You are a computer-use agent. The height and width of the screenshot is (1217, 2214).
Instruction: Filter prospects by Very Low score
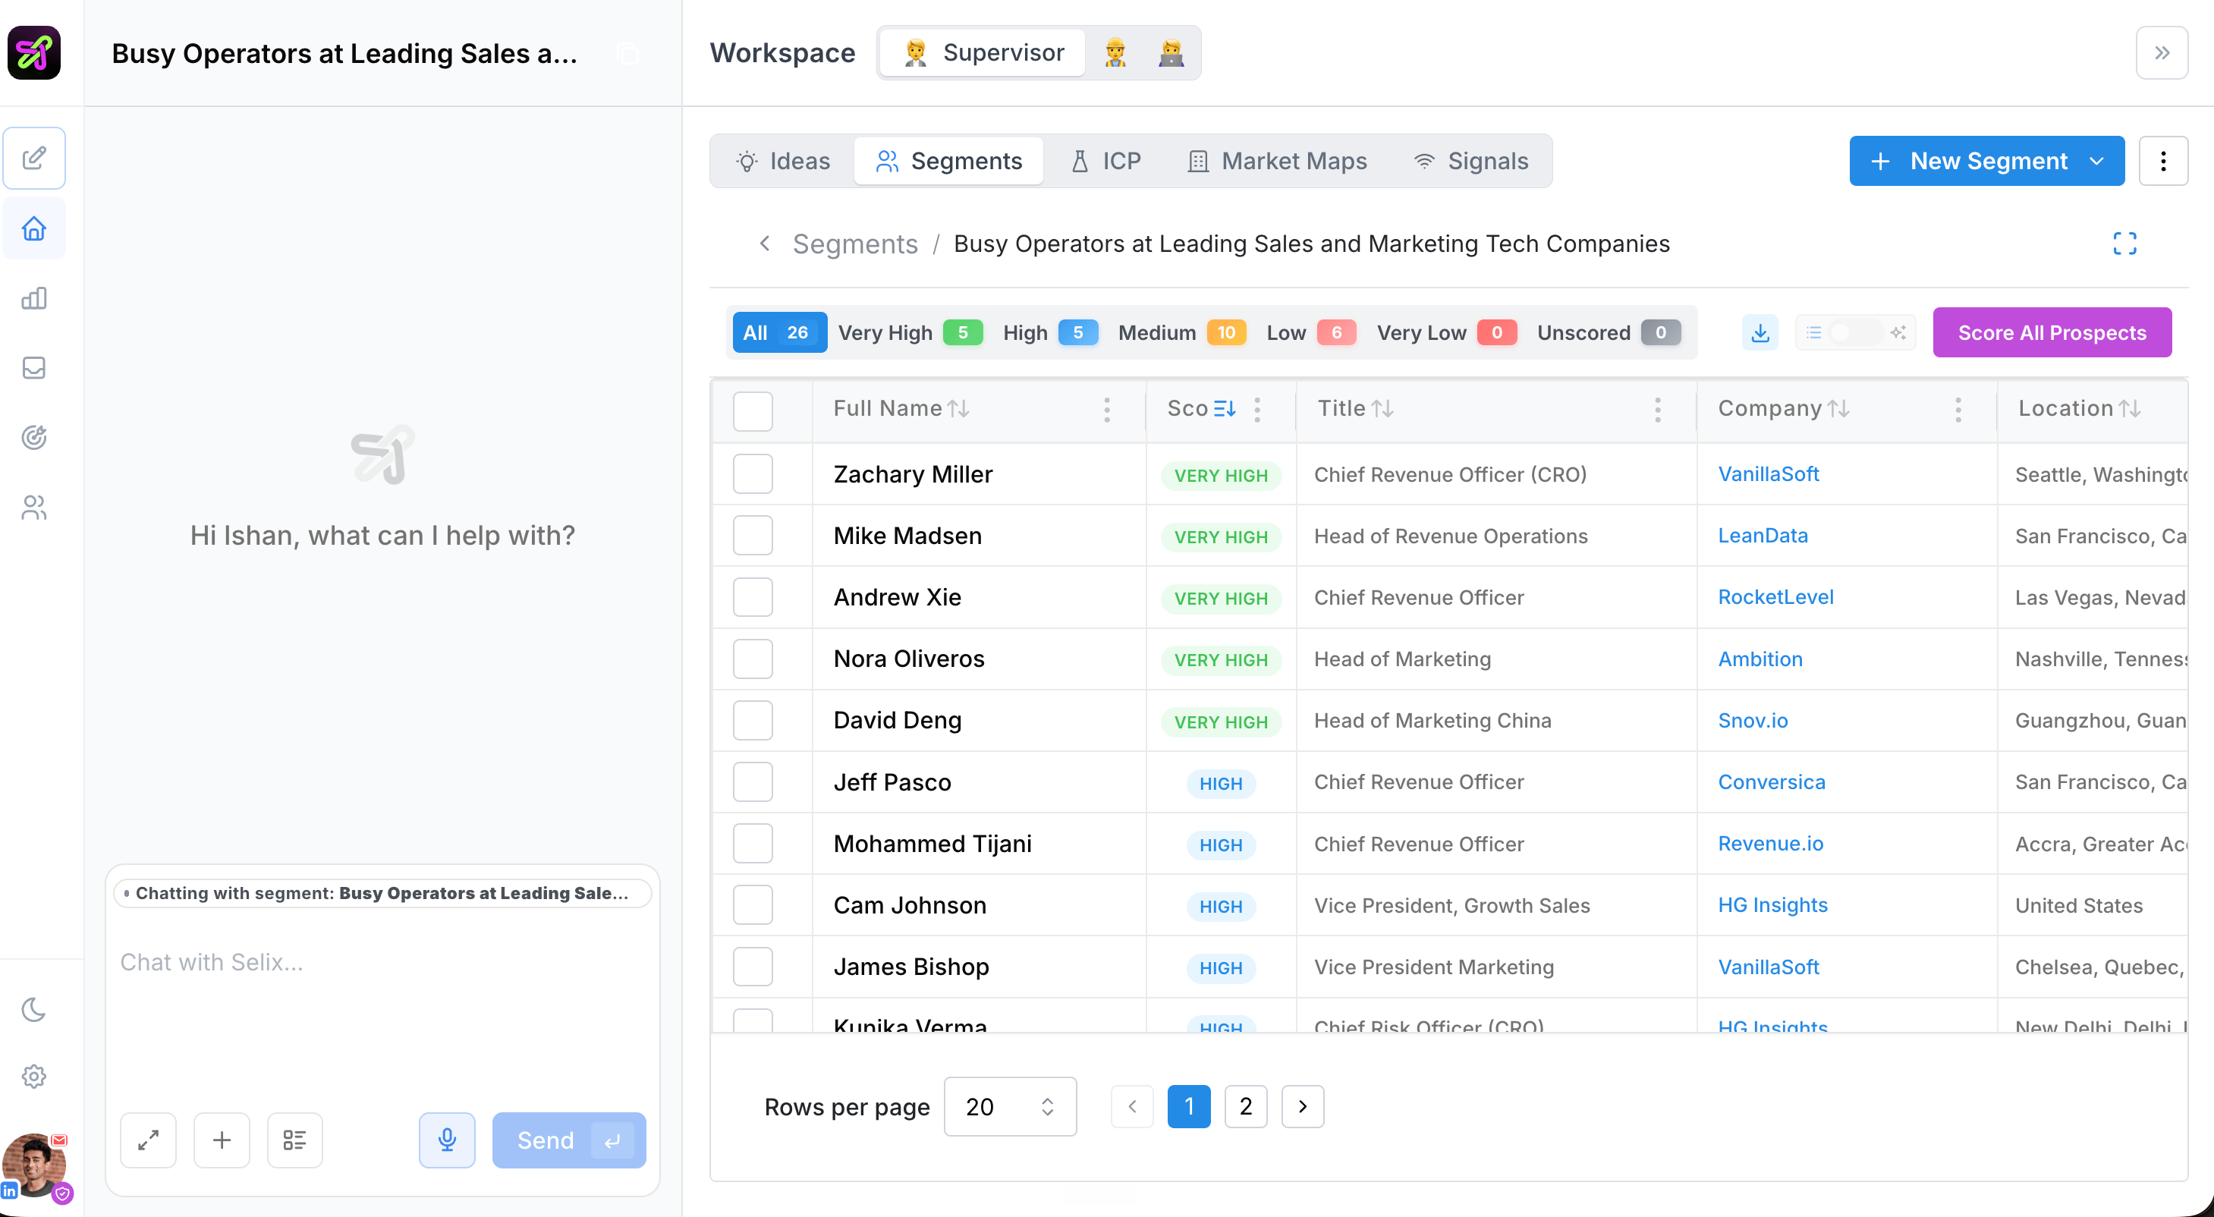[1446, 332]
